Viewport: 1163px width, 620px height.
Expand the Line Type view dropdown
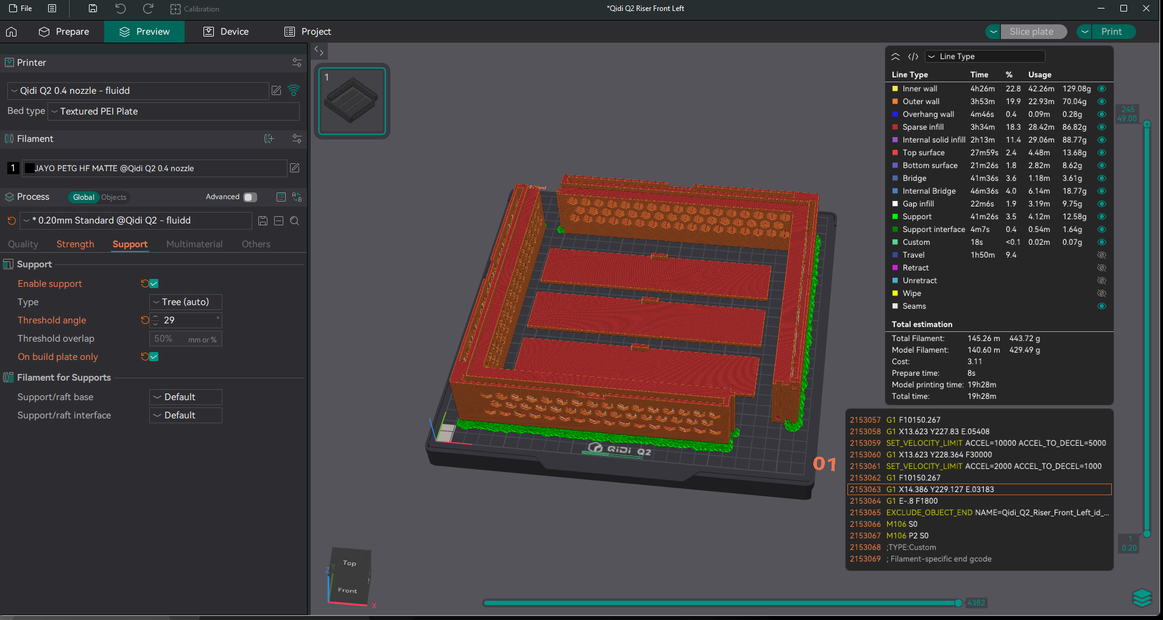point(984,57)
